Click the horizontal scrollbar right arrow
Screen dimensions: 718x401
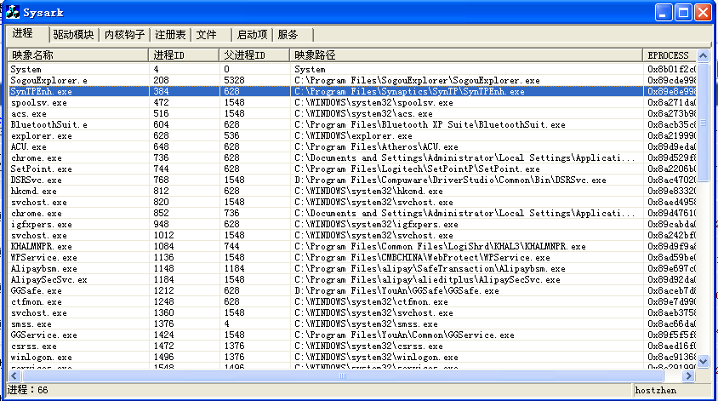pyautogui.click(x=688, y=376)
